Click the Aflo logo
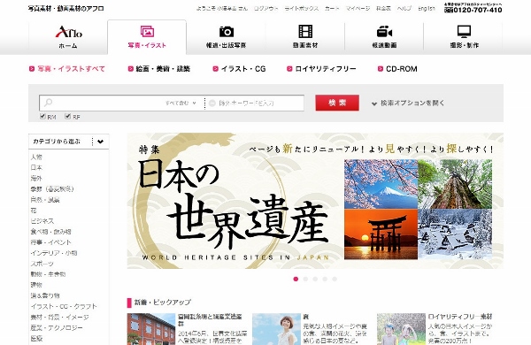The height and width of the screenshot is (345, 531). pyautogui.click(x=68, y=32)
